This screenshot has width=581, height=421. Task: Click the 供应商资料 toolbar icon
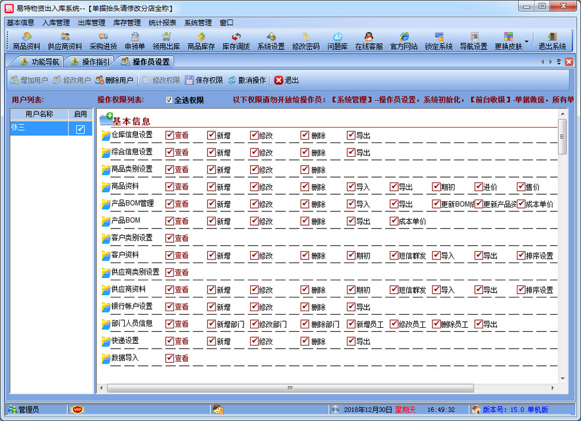(65, 41)
